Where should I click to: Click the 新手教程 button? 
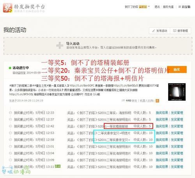coord(181,31)
